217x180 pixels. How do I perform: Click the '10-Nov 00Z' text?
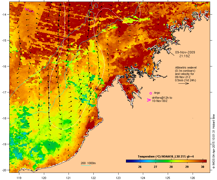[160, 101]
